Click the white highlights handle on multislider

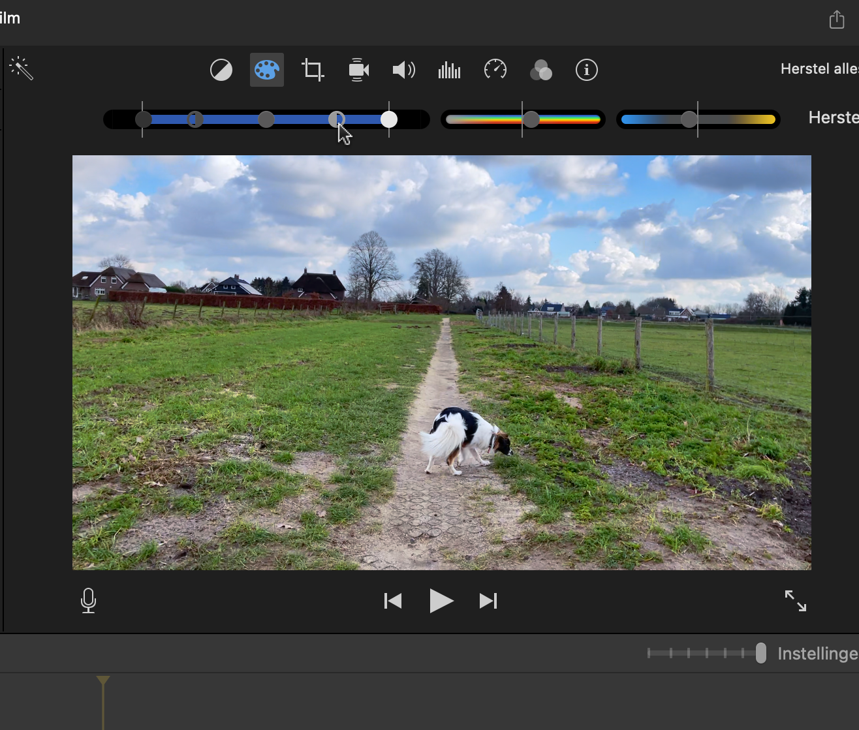(x=389, y=119)
